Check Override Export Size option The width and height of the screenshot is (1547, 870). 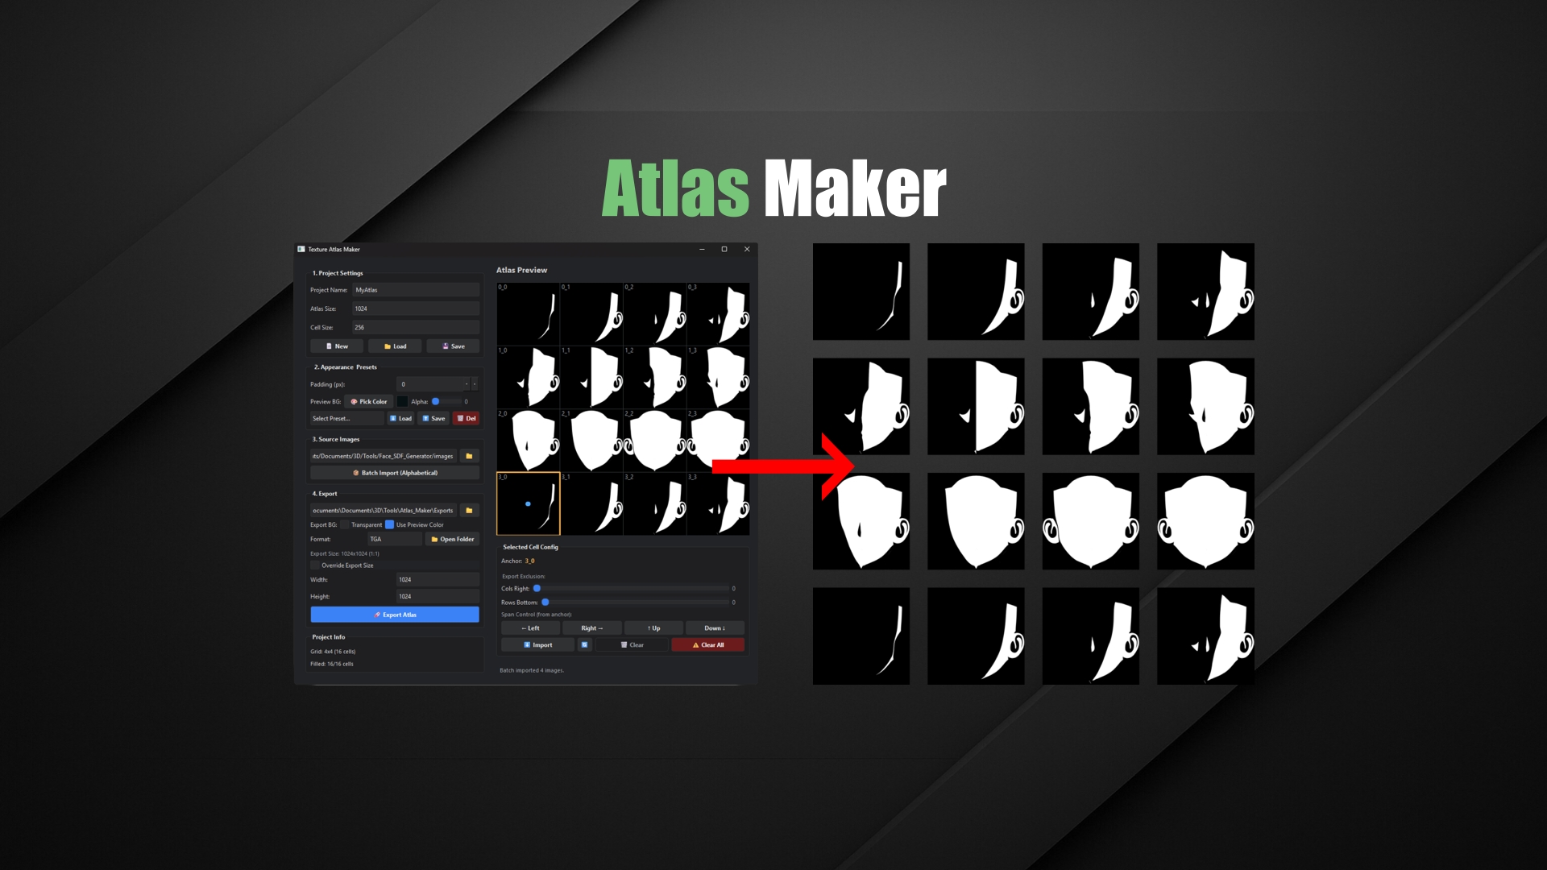point(315,565)
